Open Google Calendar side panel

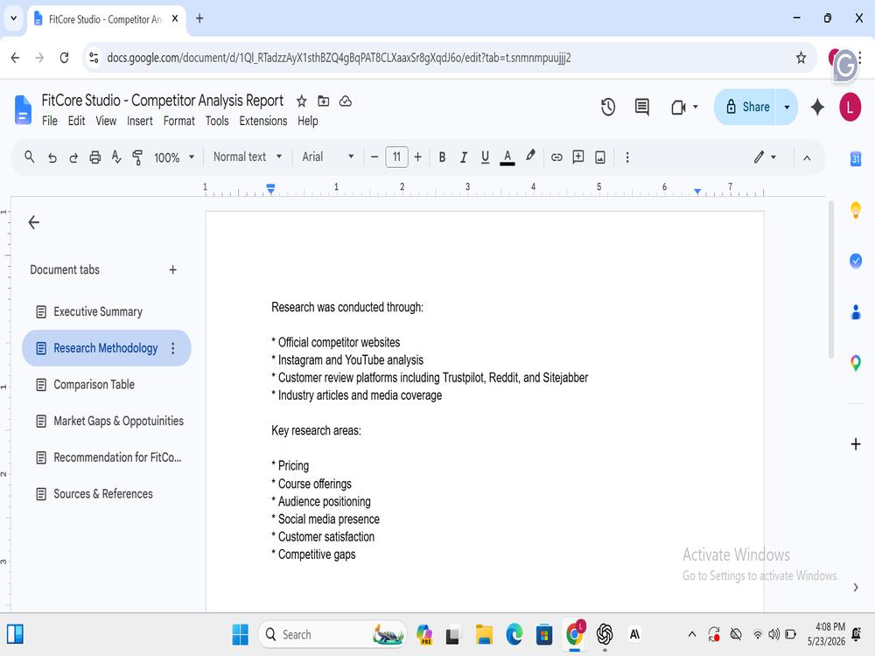tap(855, 159)
